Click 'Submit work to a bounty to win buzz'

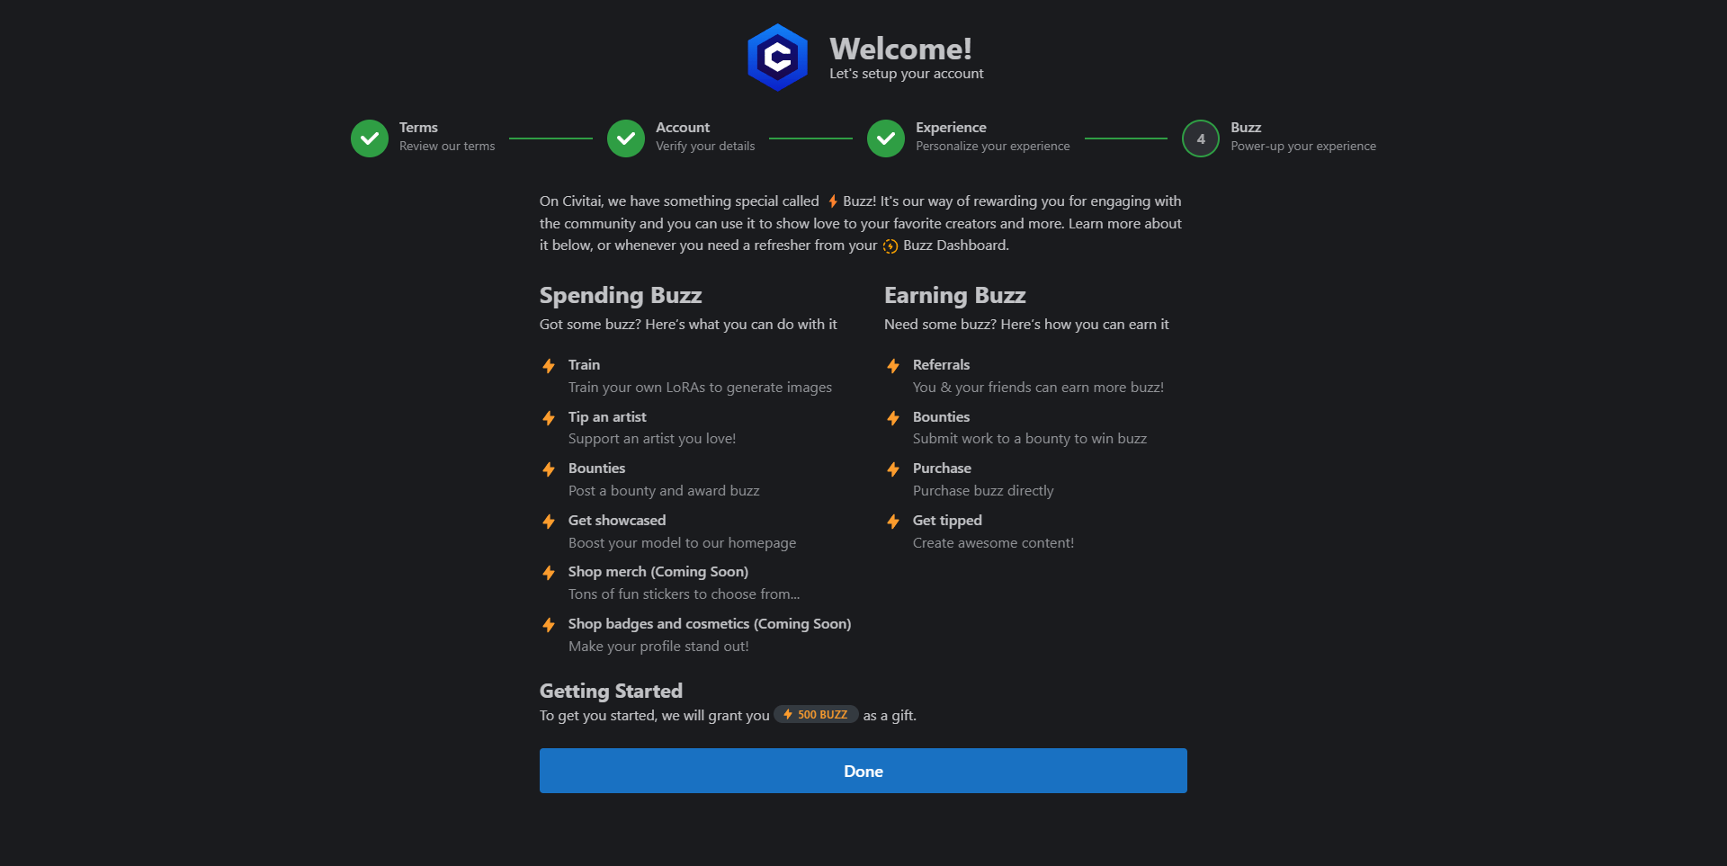pos(1030,439)
